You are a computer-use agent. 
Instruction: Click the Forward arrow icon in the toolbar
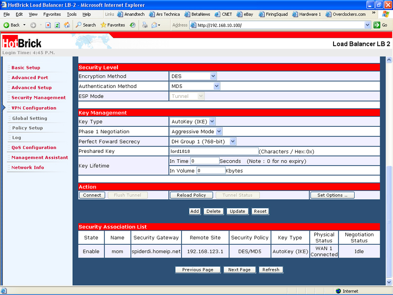33,25
